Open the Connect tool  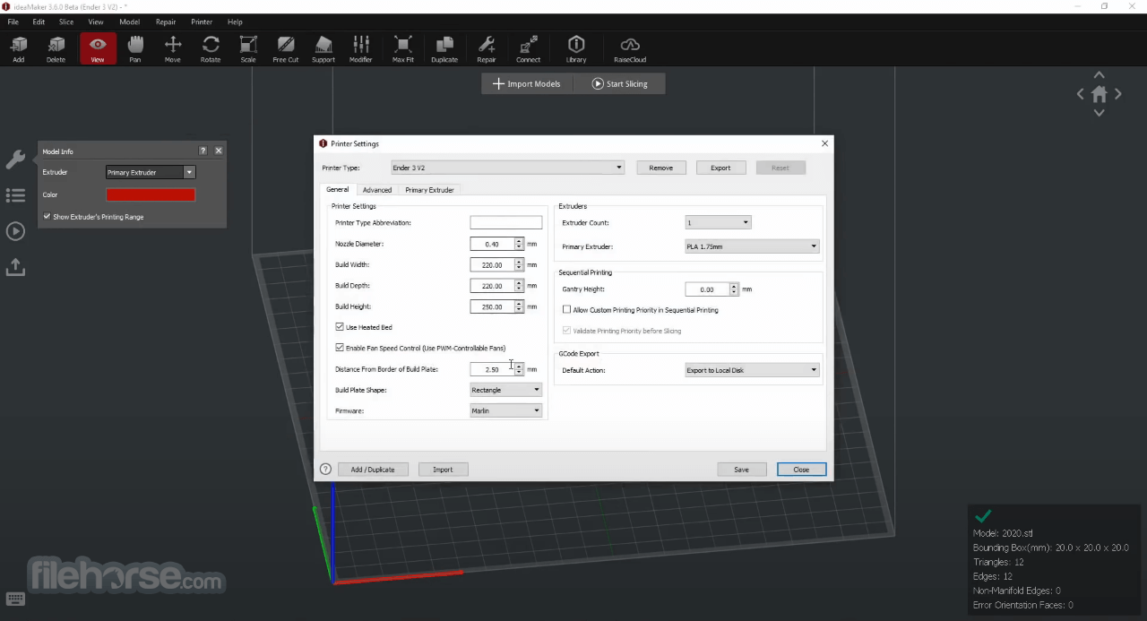[x=528, y=48]
